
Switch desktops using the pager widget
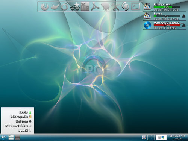point(151,137)
